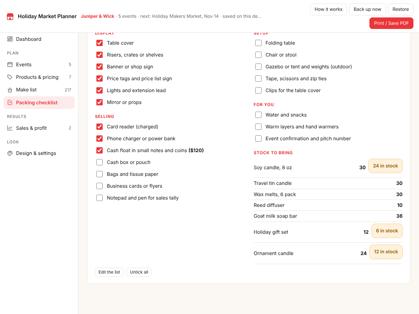Check Business cards or flyers

pos(100,186)
